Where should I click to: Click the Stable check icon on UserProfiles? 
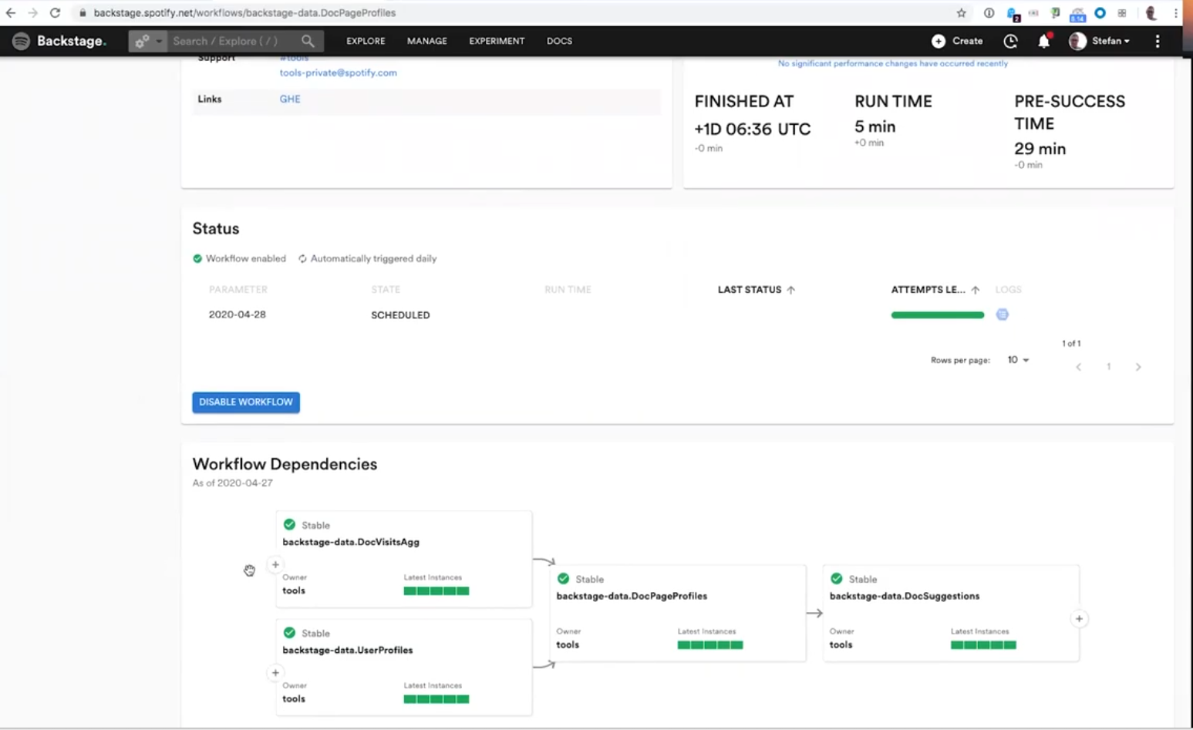(289, 633)
